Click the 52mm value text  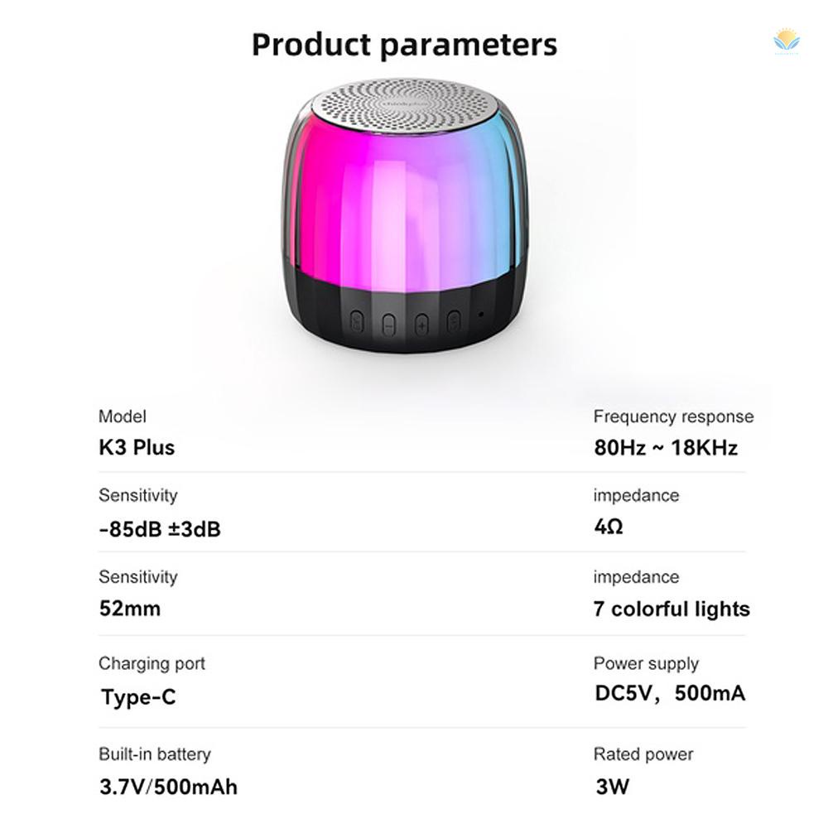coord(130,609)
